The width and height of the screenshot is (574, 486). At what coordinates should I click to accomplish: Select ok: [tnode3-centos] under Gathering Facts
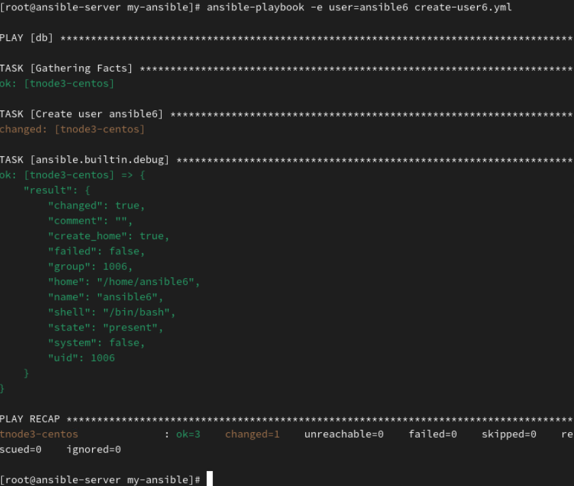click(57, 84)
